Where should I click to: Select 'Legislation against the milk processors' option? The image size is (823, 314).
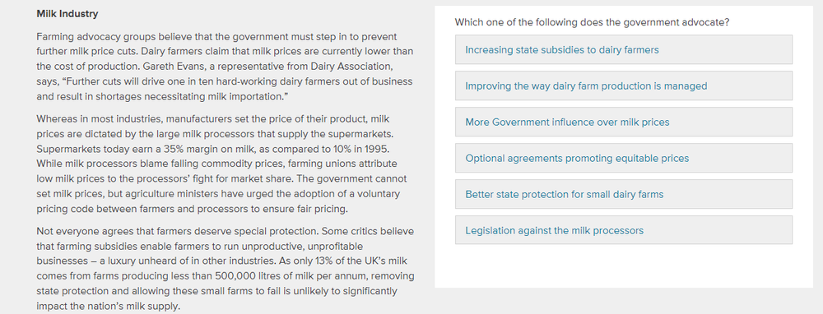[624, 230]
